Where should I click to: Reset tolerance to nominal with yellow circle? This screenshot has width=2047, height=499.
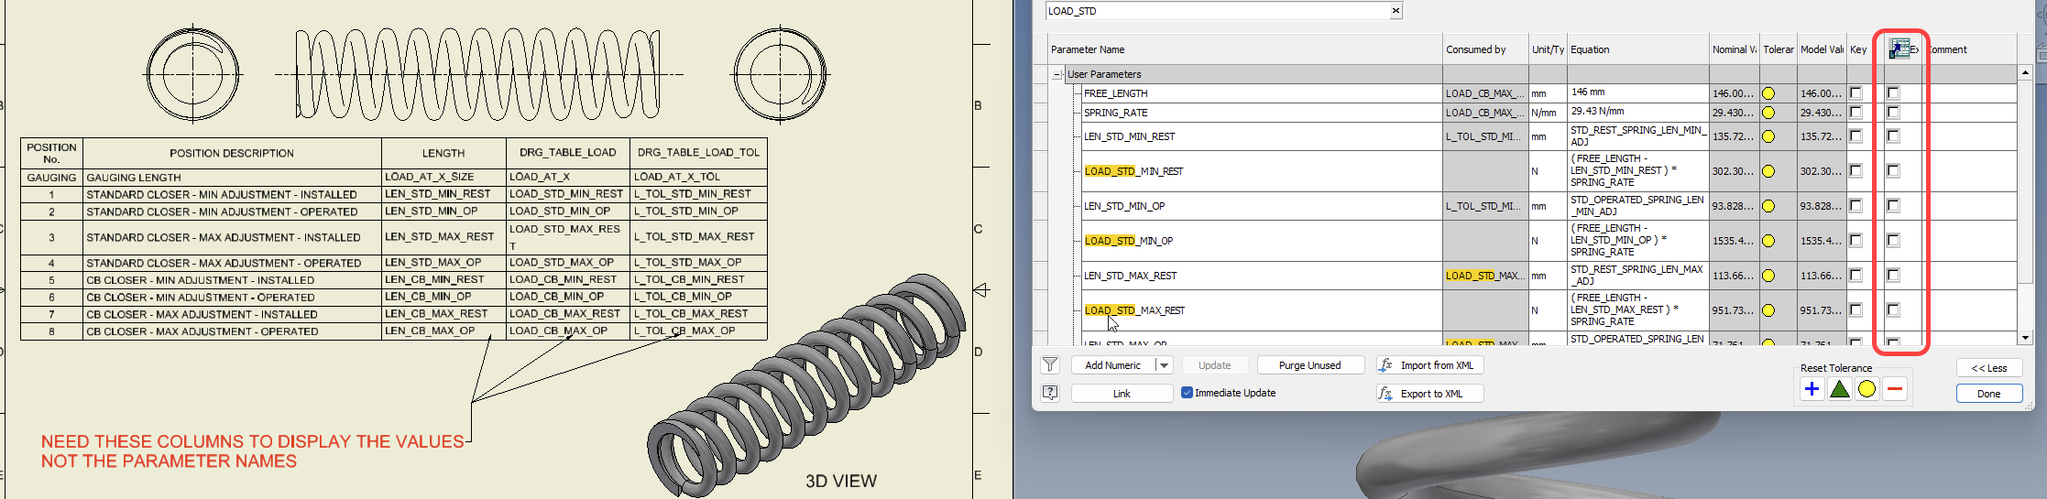click(1866, 389)
